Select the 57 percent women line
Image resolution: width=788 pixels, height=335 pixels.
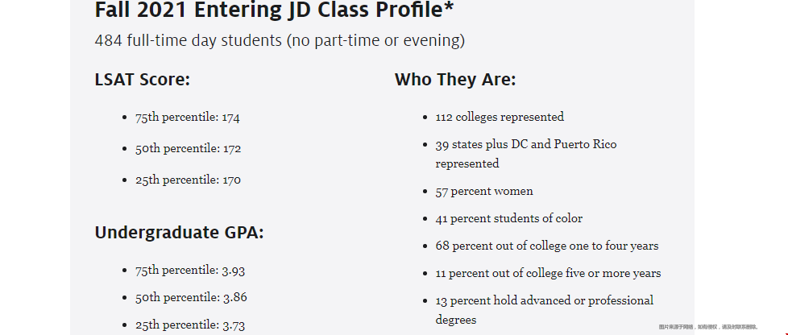click(x=484, y=192)
